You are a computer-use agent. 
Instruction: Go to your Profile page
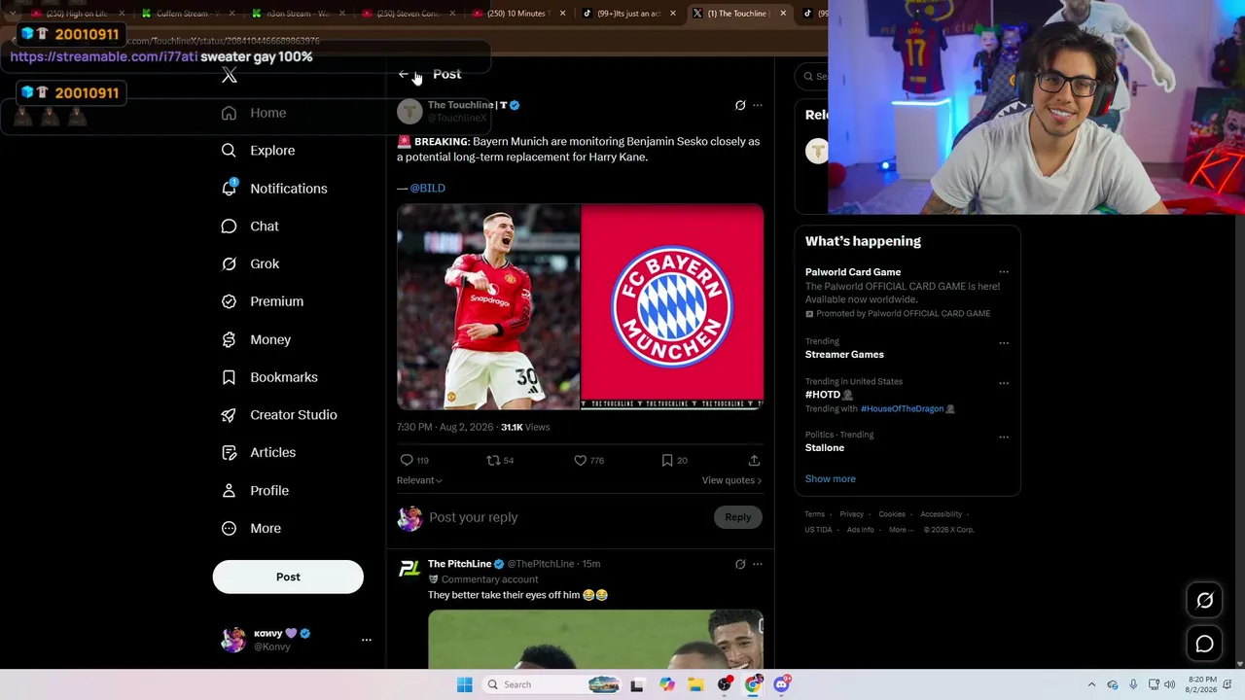[255, 491]
